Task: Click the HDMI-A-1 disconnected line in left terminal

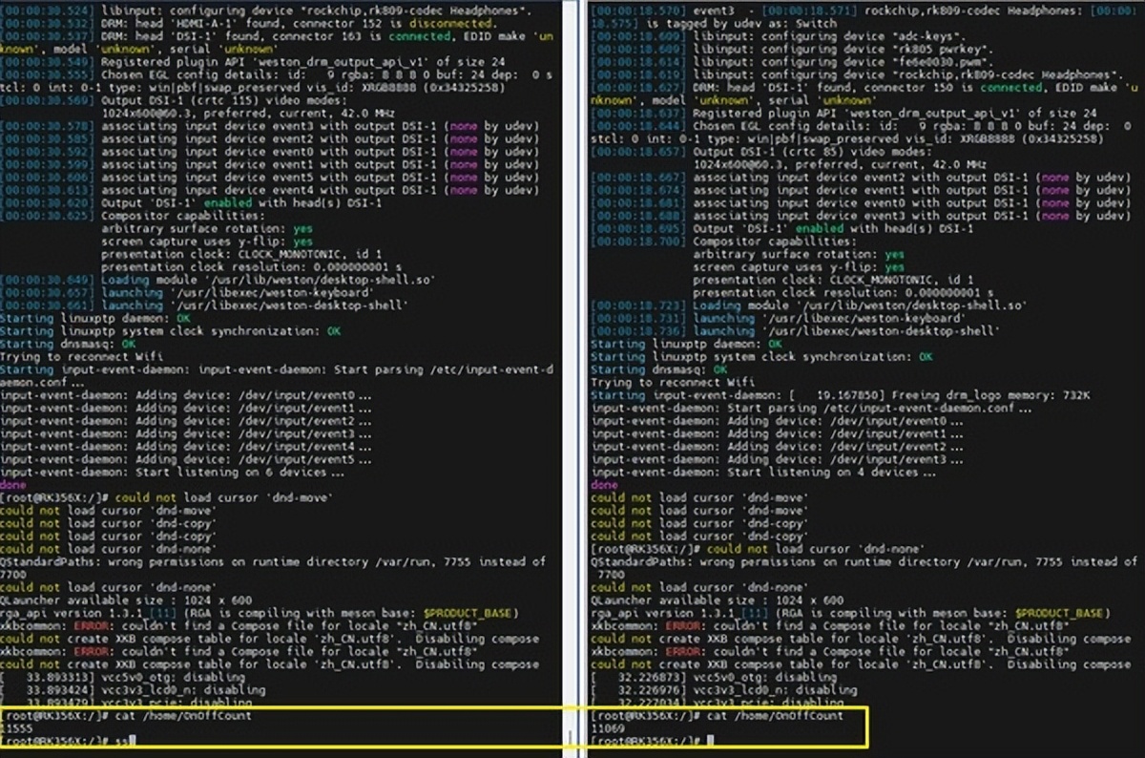Action: [248, 23]
